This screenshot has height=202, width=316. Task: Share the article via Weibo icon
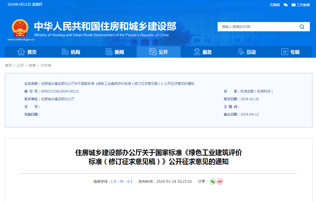(220, 181)
